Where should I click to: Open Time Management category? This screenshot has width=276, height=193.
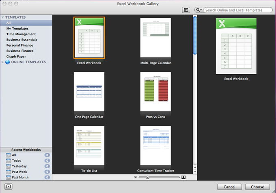pos(26,34)
